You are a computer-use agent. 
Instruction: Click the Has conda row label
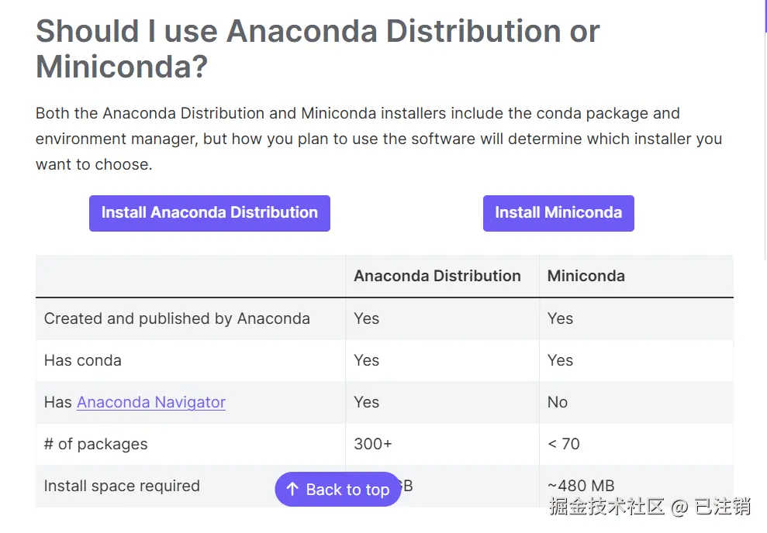(83, 360)
